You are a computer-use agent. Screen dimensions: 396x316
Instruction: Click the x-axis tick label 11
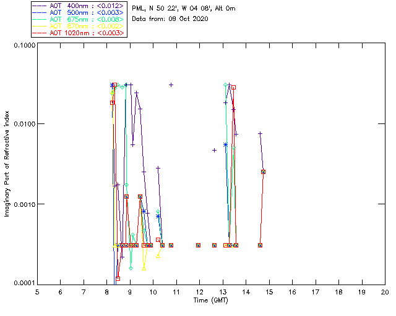(x=176, y=292)
